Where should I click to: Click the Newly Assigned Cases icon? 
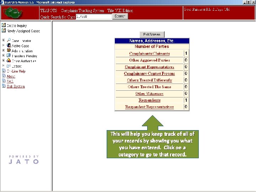click(x=4, y=30)
